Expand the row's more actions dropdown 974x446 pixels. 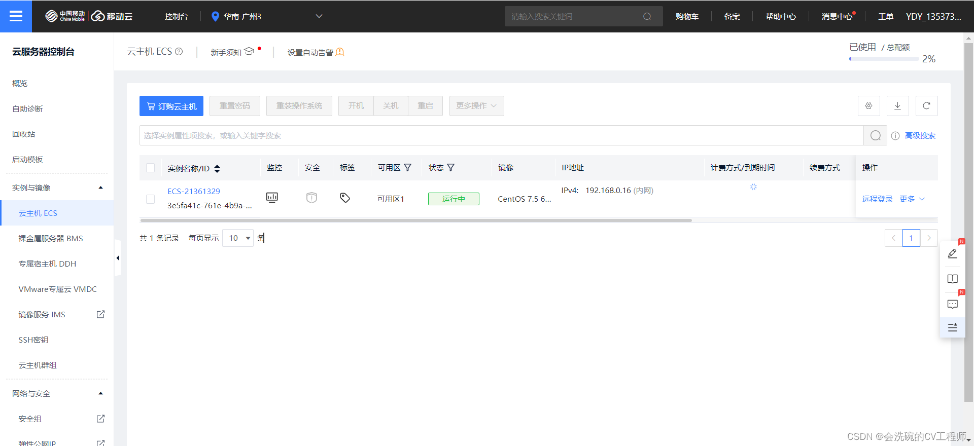pyautogui.click(x=912, y=199)
